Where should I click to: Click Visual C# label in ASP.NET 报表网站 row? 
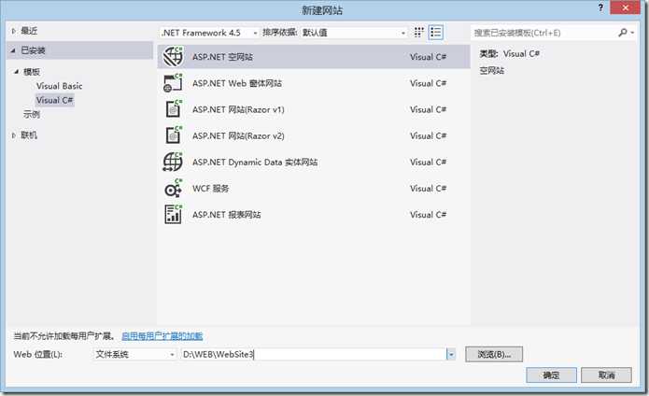click(x=428, y=215)
